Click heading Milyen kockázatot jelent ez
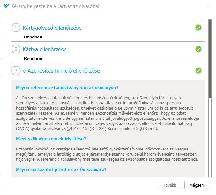The height and width of the screenshot is (195, 216). click(61, 169)
